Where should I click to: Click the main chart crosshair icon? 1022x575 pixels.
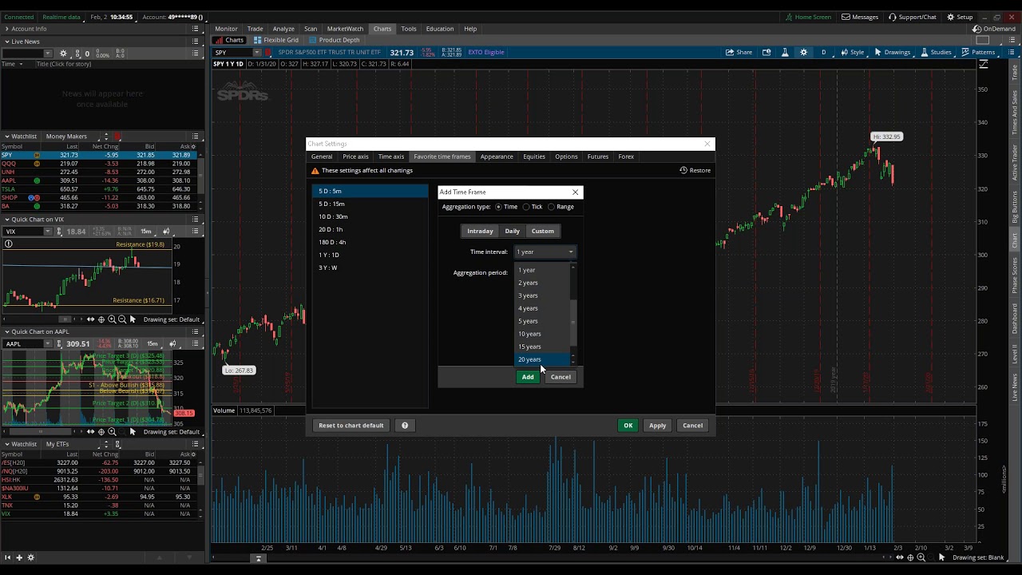click(910, 557)
